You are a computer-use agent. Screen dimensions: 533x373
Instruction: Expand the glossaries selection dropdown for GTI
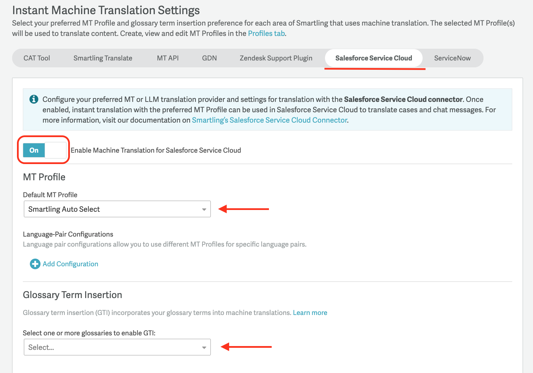pyautogui.click(x=117, y=347)
